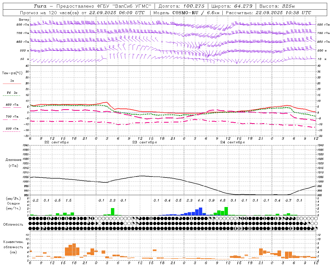The width and height of the screenshot is (331, 265).
Task: Click the 3-hour precipitation value "0.7"
Action: pos(288,201)
